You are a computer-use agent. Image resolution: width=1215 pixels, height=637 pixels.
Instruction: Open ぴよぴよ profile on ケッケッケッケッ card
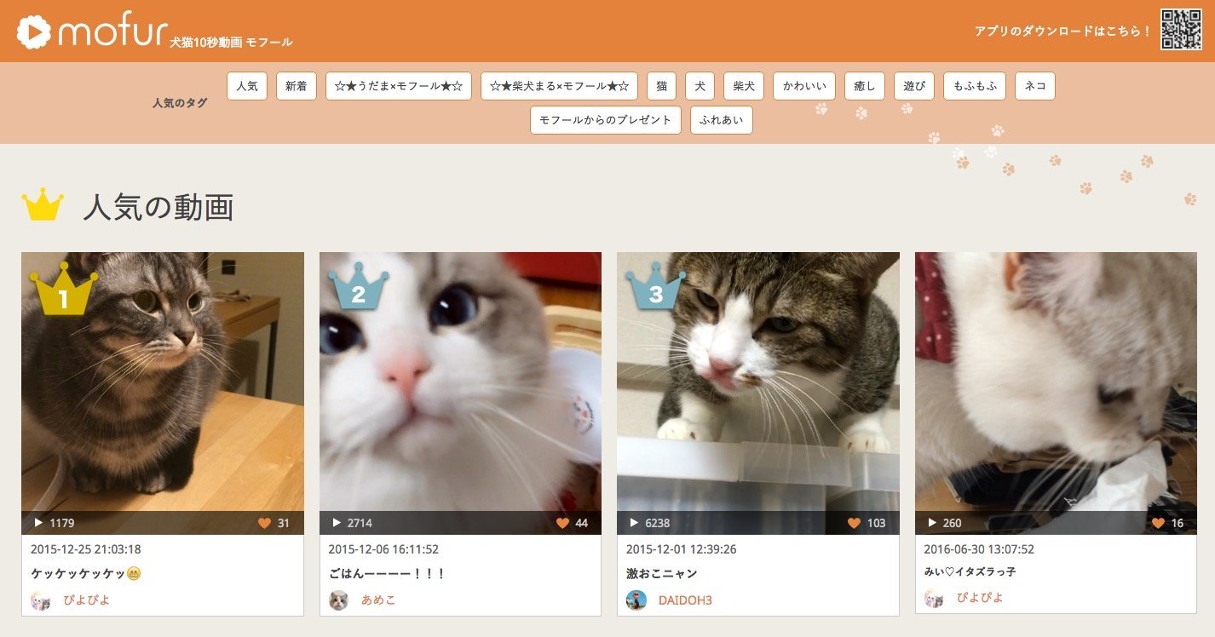point(86,600)
